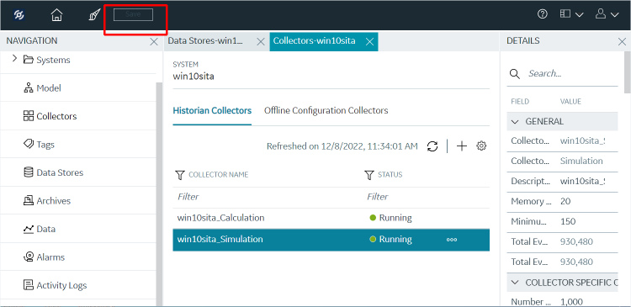Click the Memory value 20
631x307 pixels.
pyautogui.click(x=565, y=201)
